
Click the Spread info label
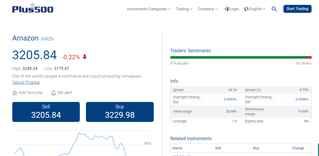coord(178,90)
